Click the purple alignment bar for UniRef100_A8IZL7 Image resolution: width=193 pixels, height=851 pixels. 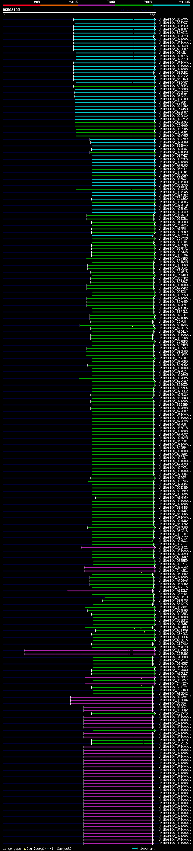point(110,591)
